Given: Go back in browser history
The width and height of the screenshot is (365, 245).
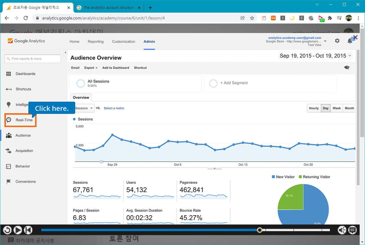Looking at the screenshot, I should (7, 18).
